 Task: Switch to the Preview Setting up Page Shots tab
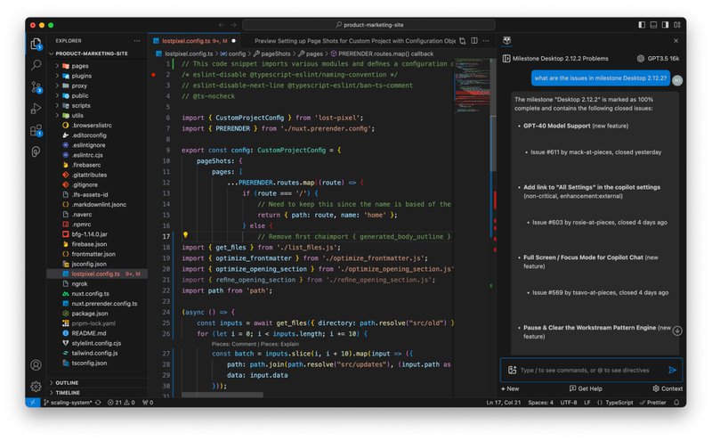pos(354,41)
